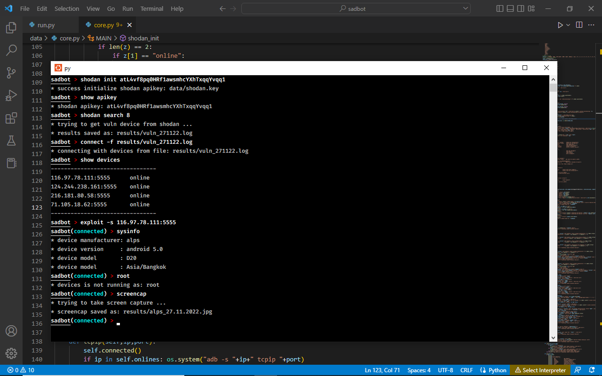Maximize the py terminal window

(525, 68)
